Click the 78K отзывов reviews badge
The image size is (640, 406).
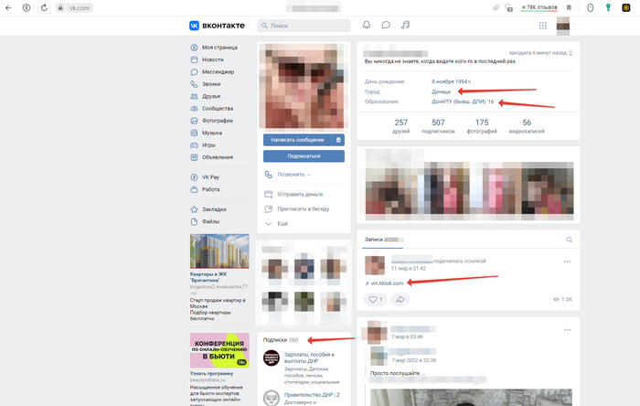pyautogui.click(x=539, y=7)
